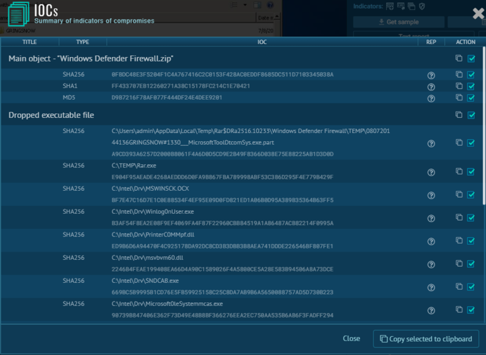486x355 pixels.
Task: Deselect the WinlogOnUser.exe row checkbox
Action: 471,218
